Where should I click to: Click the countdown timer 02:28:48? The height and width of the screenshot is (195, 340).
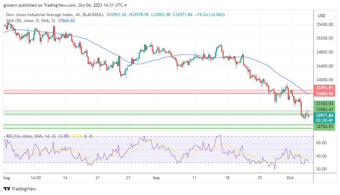(x=324, y=120)
